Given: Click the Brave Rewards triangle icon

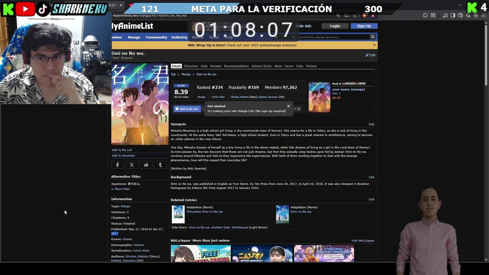Looking at the screenshot, I should tap(372, 15).
